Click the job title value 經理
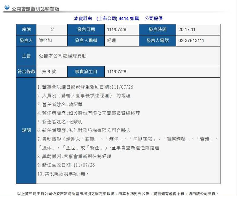 point(111,41)
